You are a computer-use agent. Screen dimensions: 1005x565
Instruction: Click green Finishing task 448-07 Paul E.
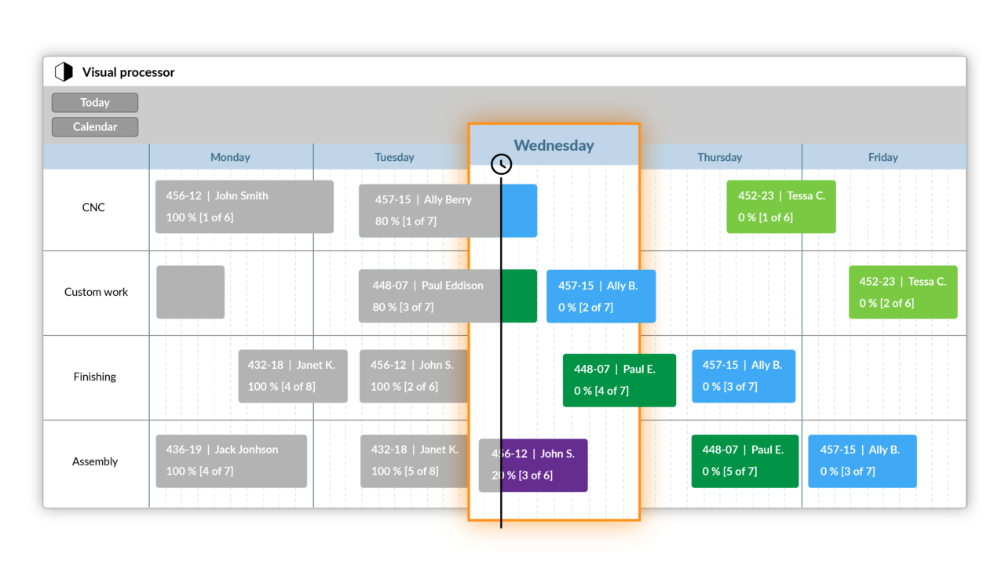pos(619,380)
